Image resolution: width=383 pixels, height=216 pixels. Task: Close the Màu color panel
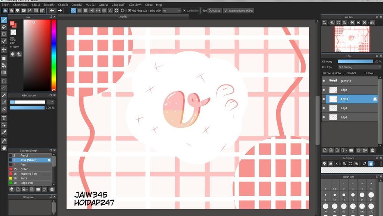(x=55, y=17)
